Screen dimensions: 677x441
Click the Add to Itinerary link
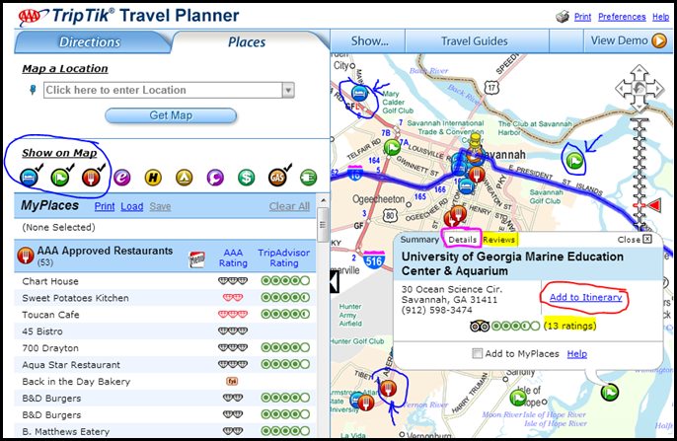585,297
